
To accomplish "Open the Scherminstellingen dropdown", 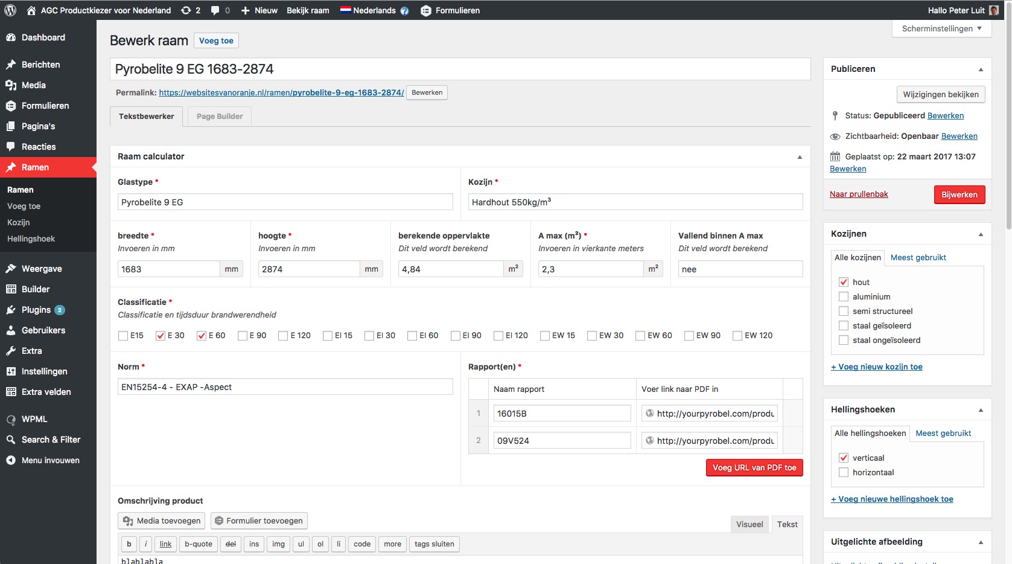I will 941,28.
